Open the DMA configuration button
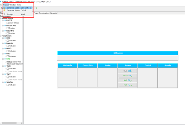 pyautogui.click(x=128, y=71)
